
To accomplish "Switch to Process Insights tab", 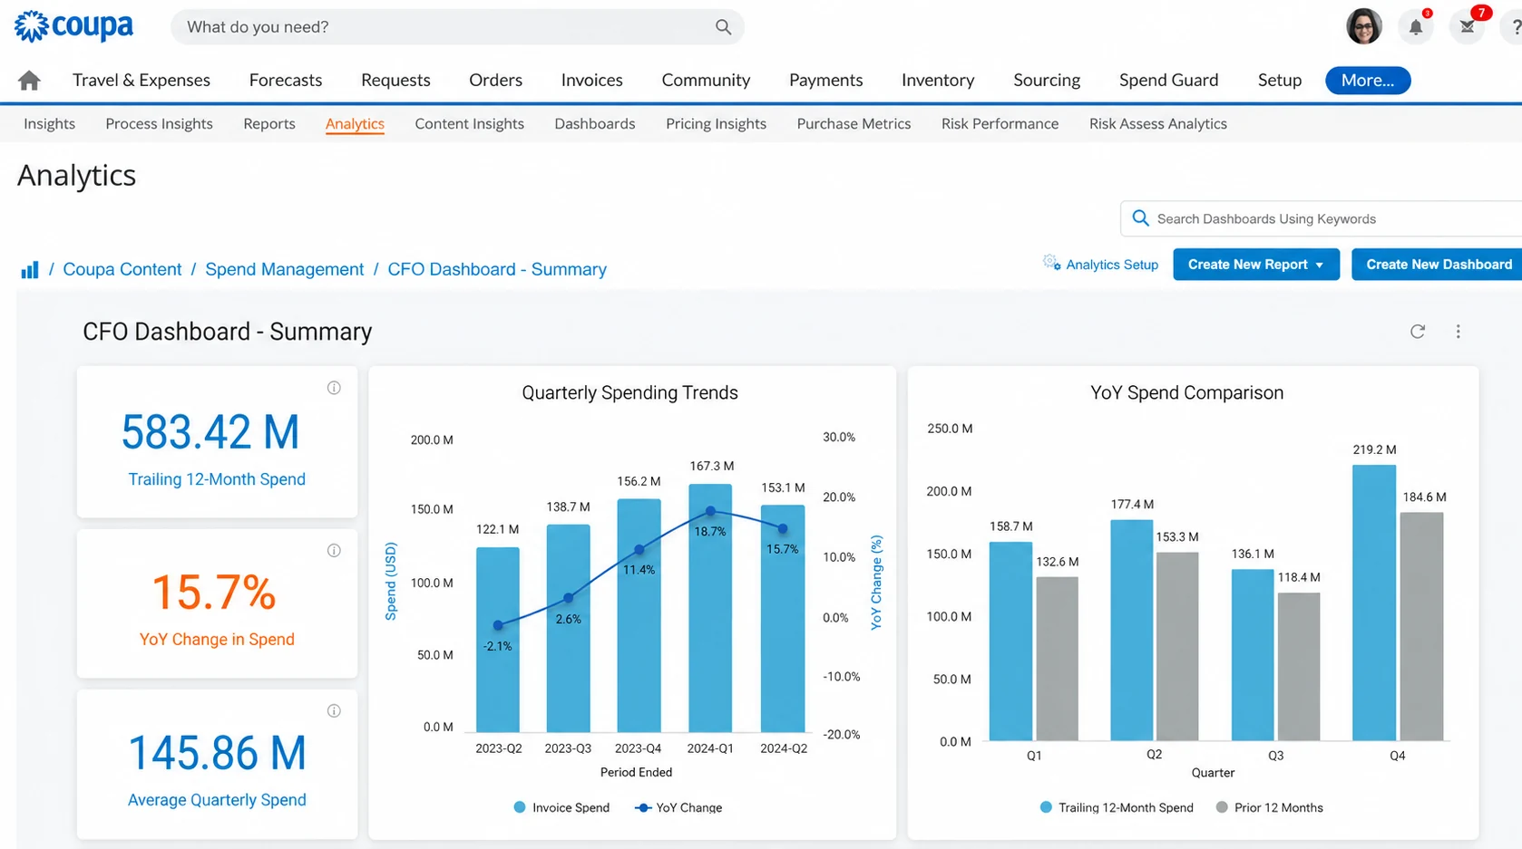I will tap(159, 124).
